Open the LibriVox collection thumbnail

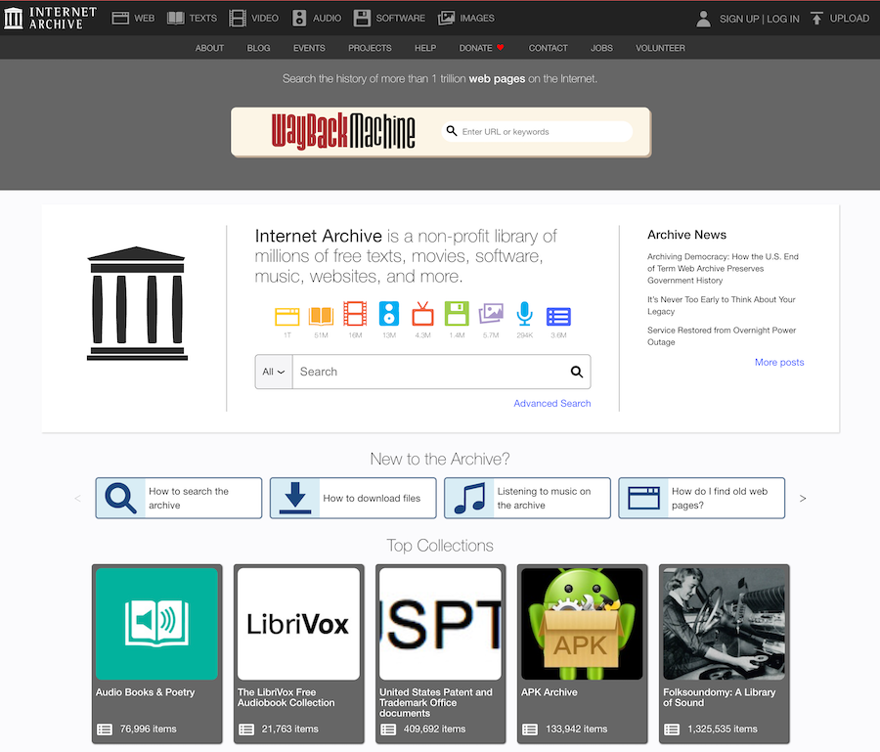click(x=298, y=624)
